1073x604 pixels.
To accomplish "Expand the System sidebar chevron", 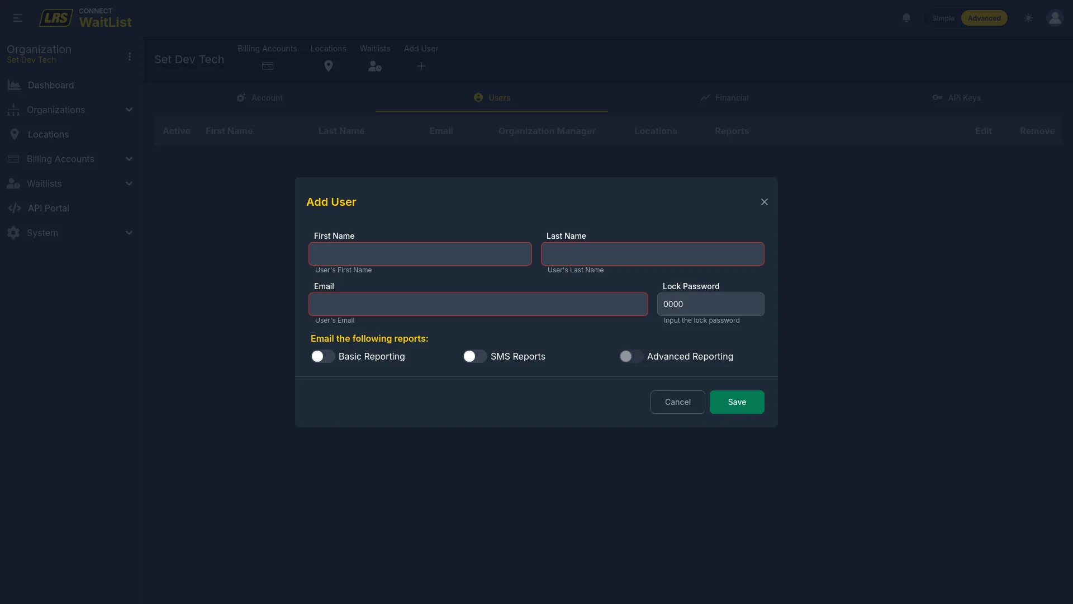I will pyautogui.click(x=129, y=233).
